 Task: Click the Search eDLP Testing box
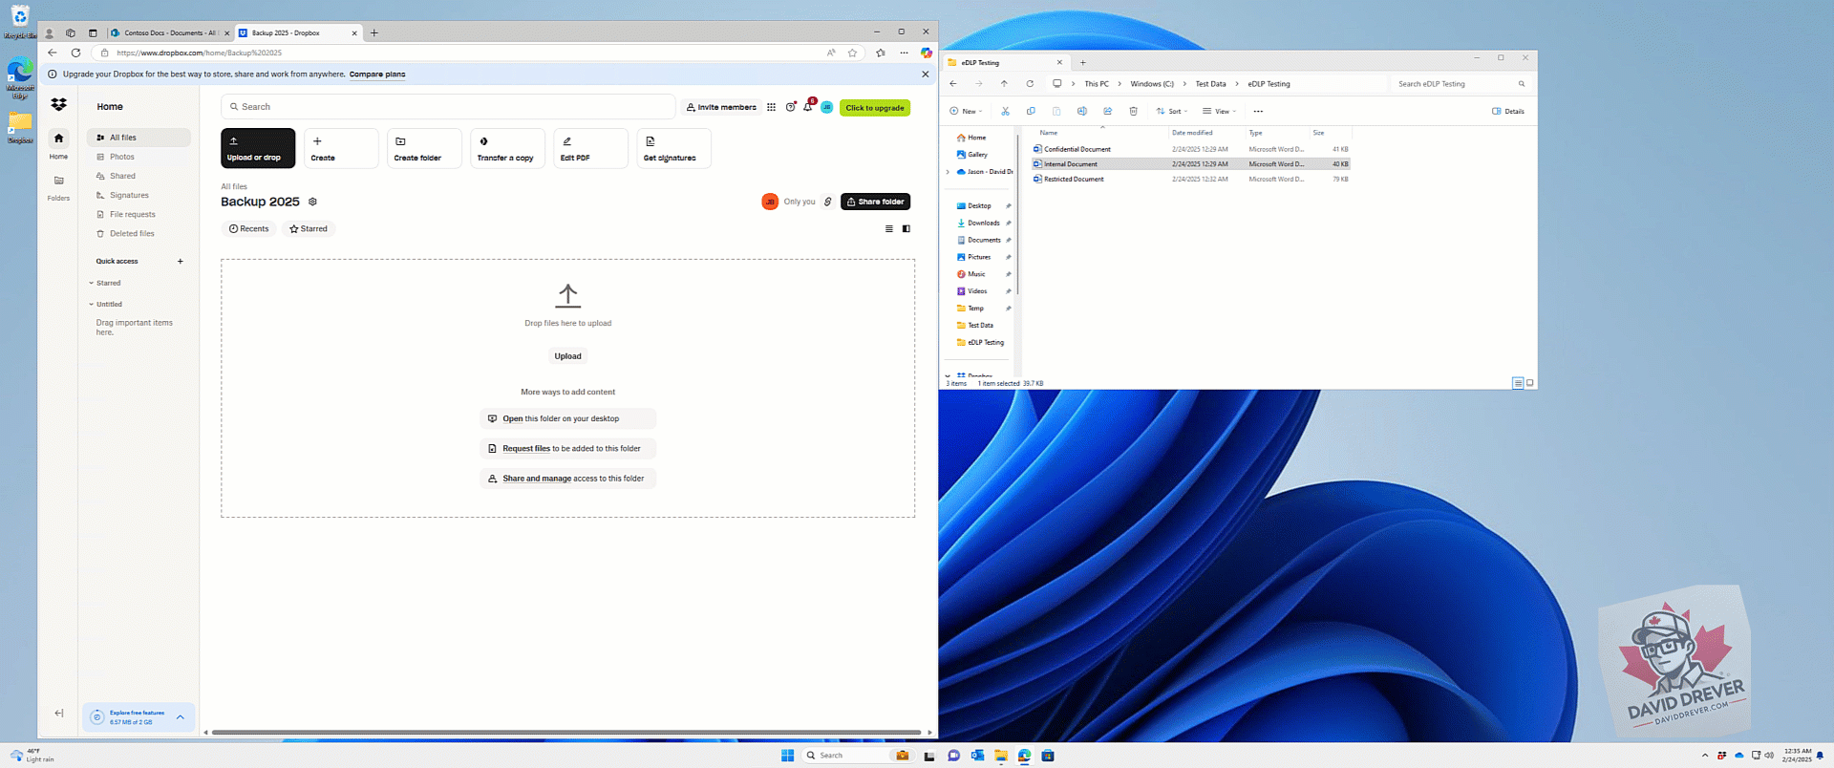click(1461, 84)
